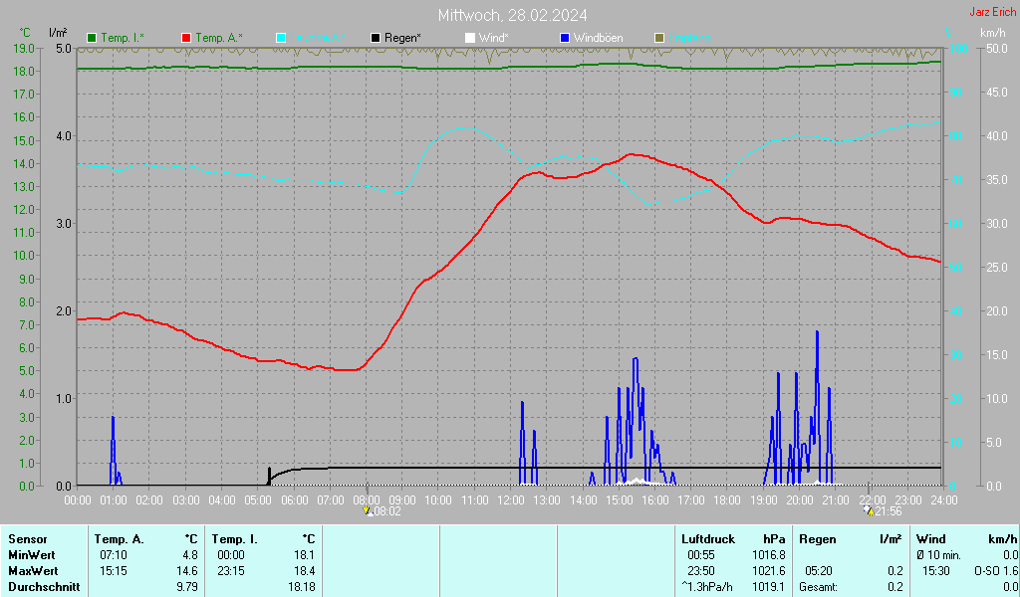This screenshot has width=1020, height=597.
Task: Click the indoor minimum value '18.1'
Action: click(x=305, y=555)
